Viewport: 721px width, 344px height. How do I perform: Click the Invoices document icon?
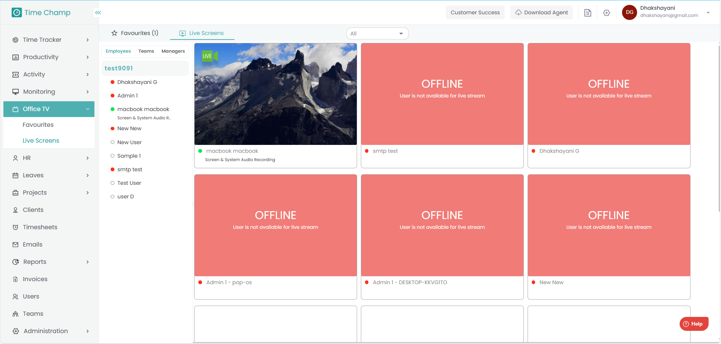point(15,279)
